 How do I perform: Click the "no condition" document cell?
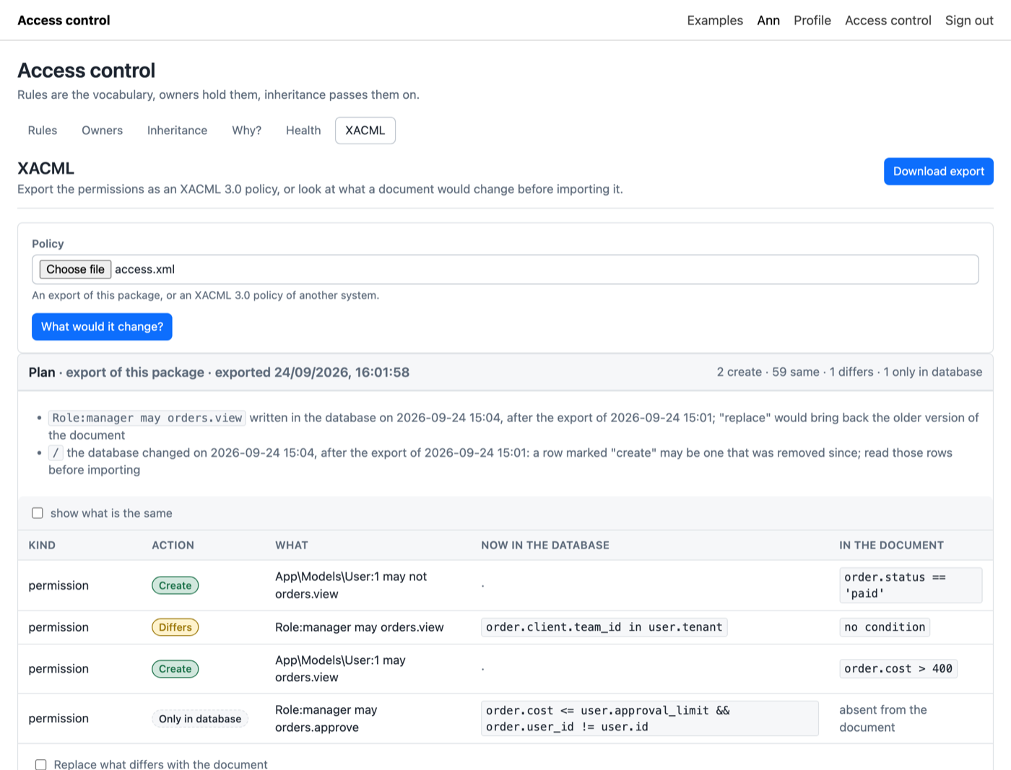coord(885,627)
